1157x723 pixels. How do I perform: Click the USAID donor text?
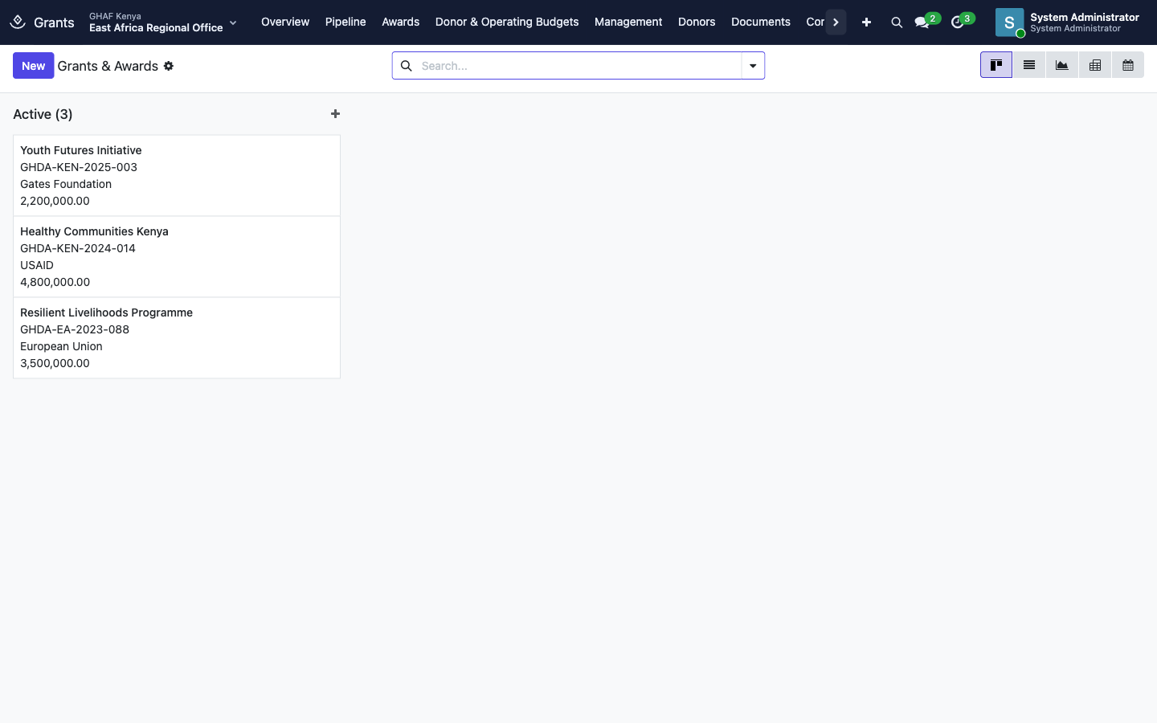click(37, 265)
